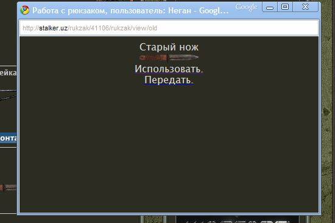The image size is (335, 223).
Task: Click the old knife item image
Action: click(x=169, y=58)
